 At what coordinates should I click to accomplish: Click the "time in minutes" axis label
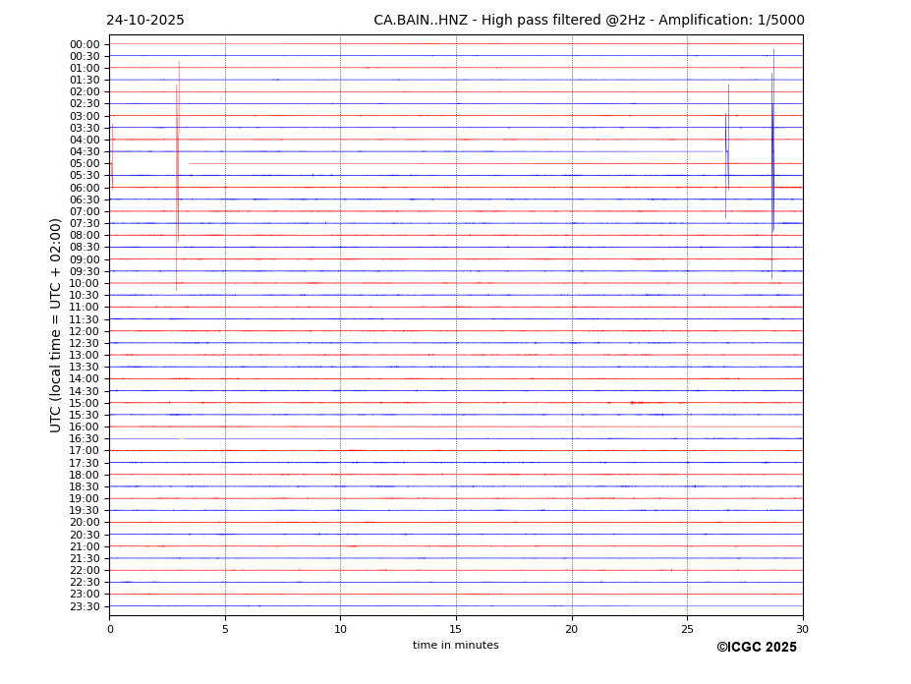[x=455, y=646]
